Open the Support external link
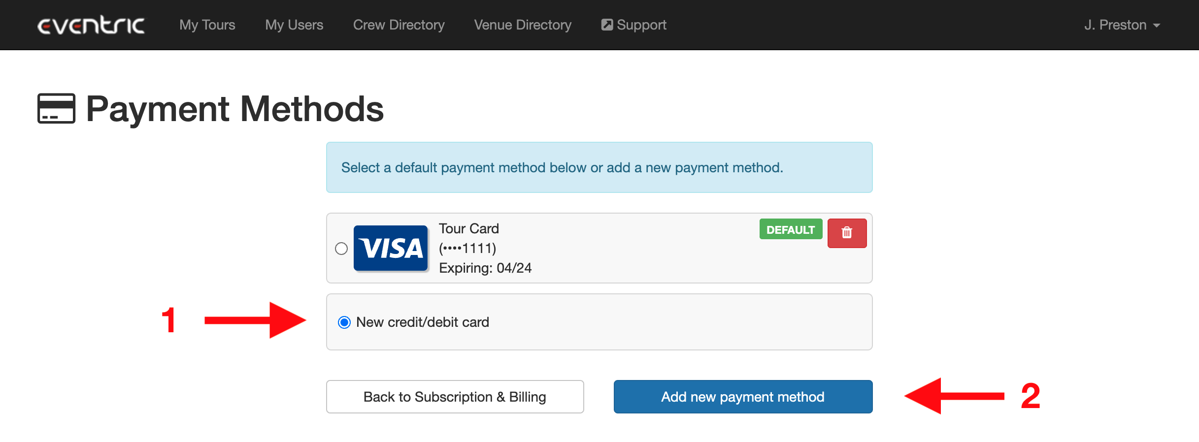Image resolution: width=1199 pixels, height=442 pixels. pyautogui.click(x=634, y=25)
